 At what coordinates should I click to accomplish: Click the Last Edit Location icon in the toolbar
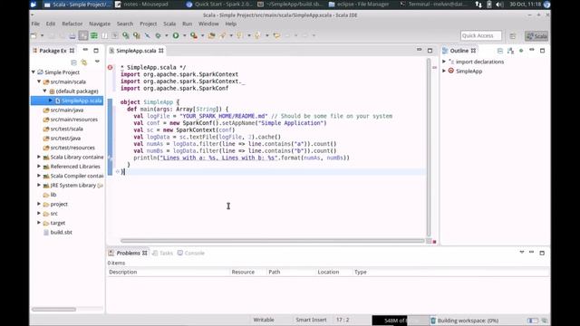pos(276,35)
